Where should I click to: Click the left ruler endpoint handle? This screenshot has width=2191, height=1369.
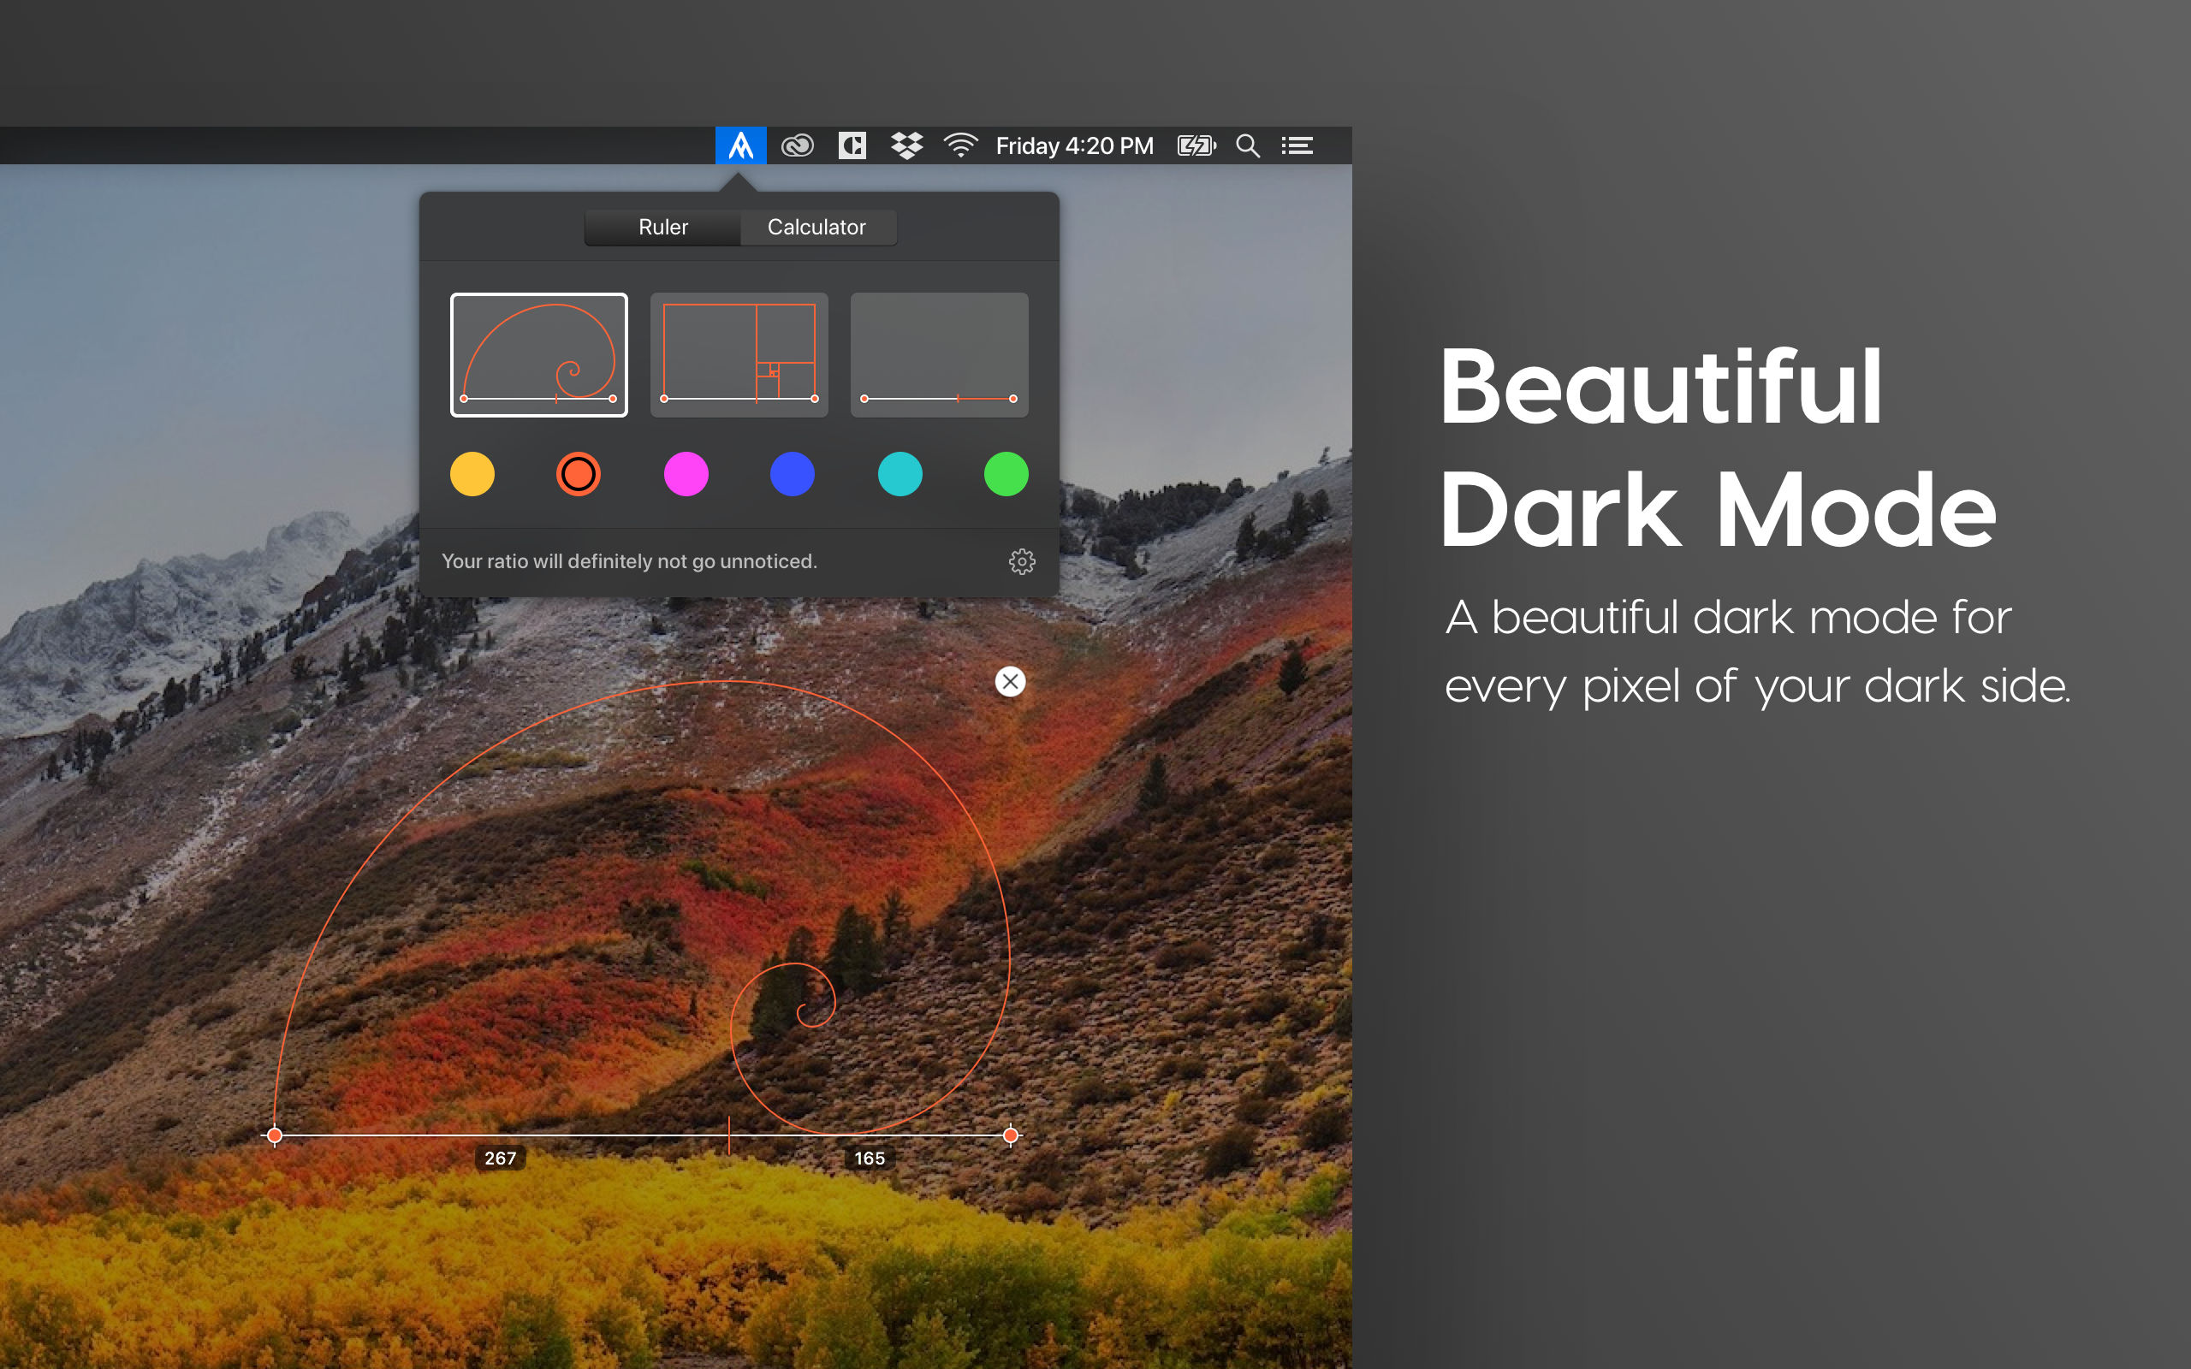(275, 1135)
